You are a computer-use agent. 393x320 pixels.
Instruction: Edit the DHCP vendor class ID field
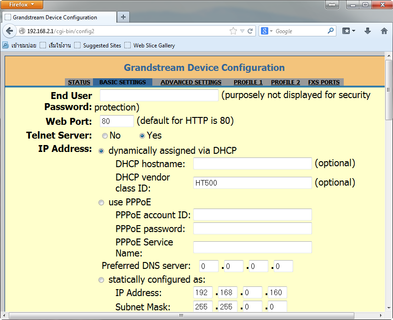[x=253, y=183]
